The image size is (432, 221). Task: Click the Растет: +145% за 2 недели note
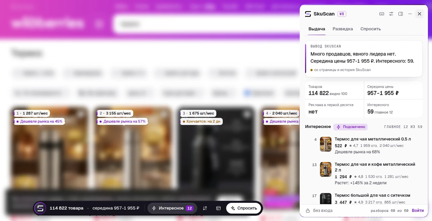[x=360, y=183]
